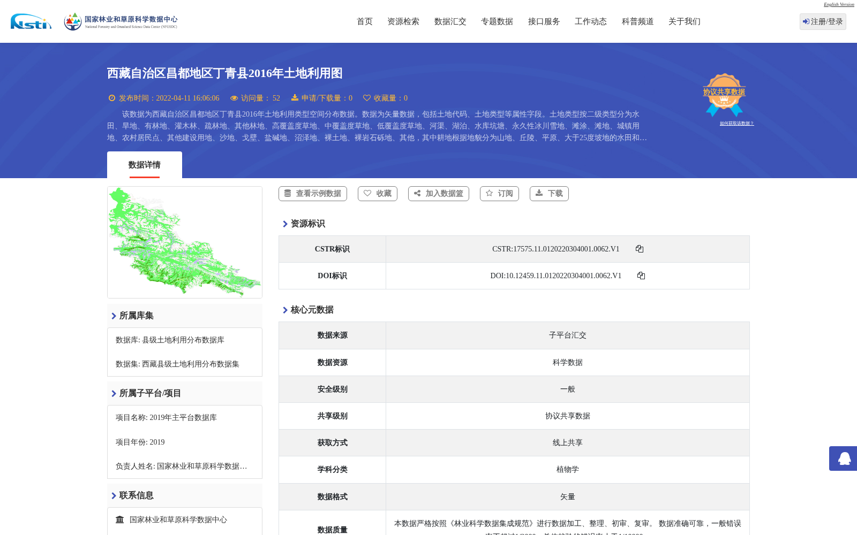Open 工作动态 navigation item
857x535 pixels.
pos(591,21)
